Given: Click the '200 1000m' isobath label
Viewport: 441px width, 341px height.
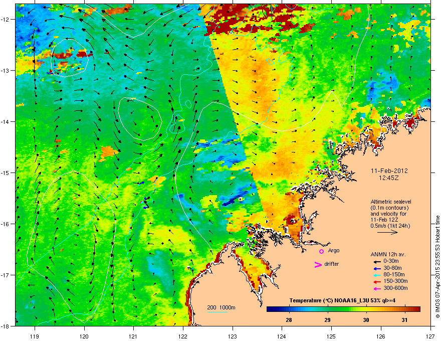Looking at the screenshot, I should point(222,307).
